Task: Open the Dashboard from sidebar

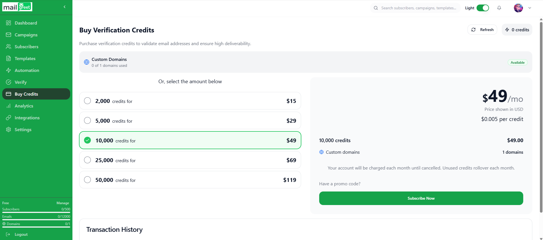Action: [x=26, y=23]
